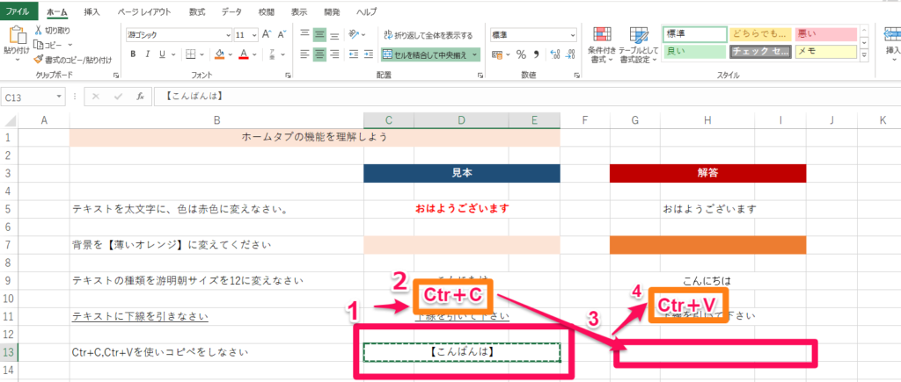The height and width of the screenshot is (382, 901).
Task: Toggle bold formatting (B)
Action: (135, 54)
